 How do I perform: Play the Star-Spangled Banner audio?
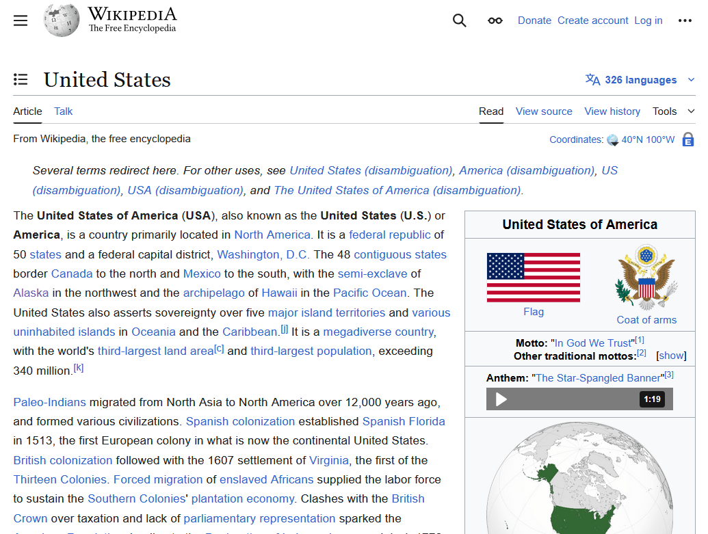(501, 399)
